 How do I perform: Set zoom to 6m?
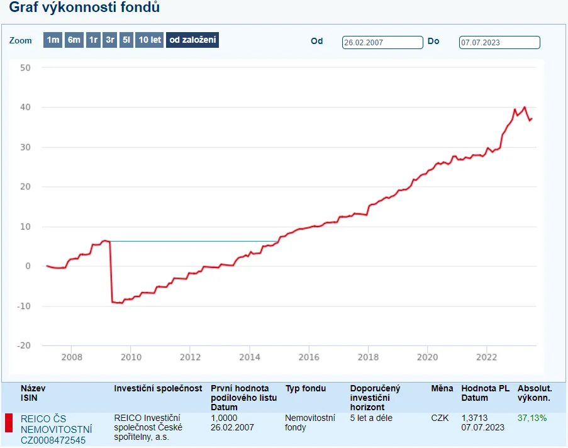(74, 40)
